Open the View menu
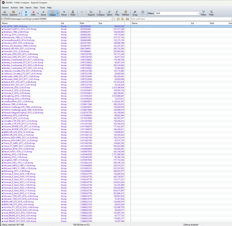 click(36, 8)
